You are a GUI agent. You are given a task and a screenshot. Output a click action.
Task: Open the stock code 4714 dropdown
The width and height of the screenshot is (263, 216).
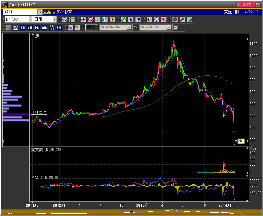click(40, 12)
